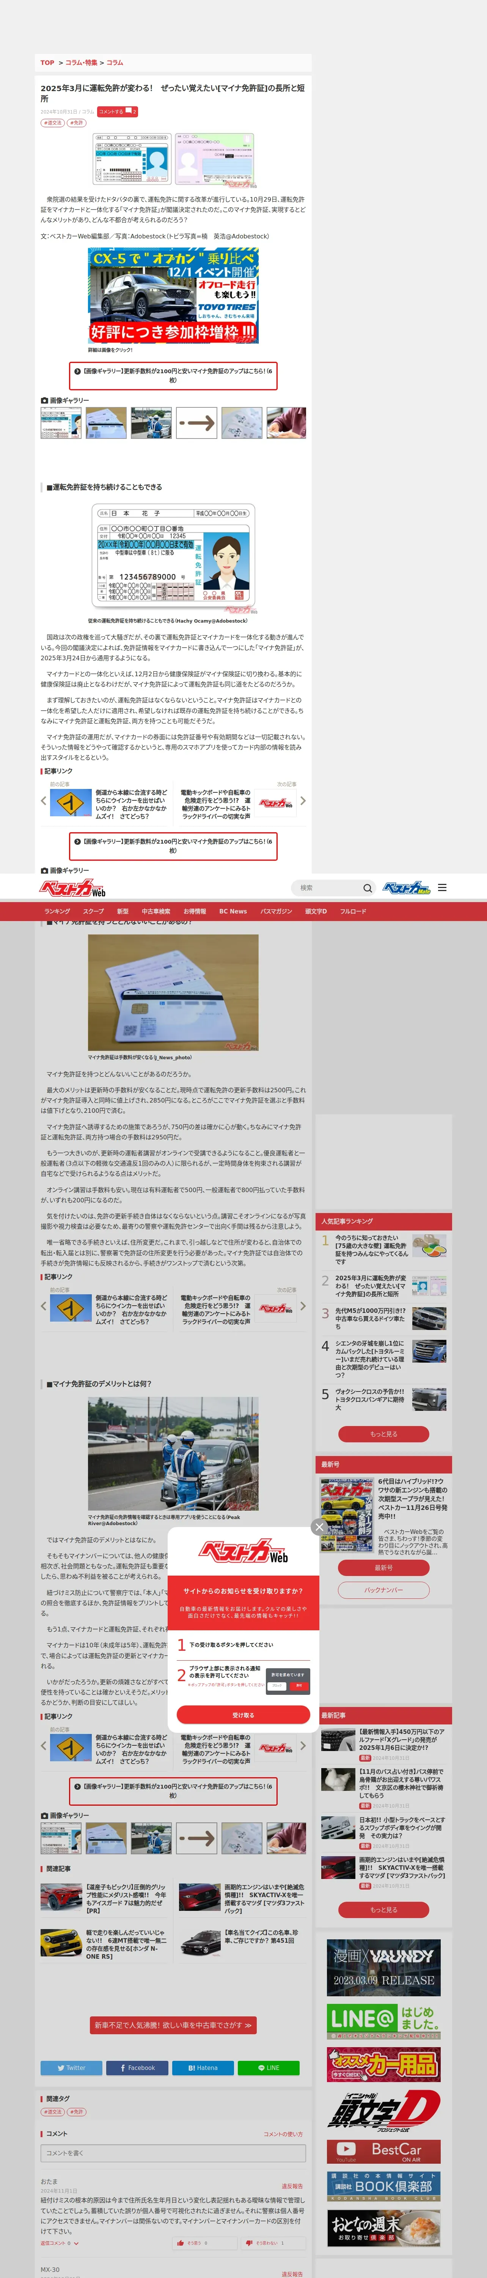This screenshot has height=2278, width=487.
Task: Open the 新型 nav tab
Action: point(123,911)
